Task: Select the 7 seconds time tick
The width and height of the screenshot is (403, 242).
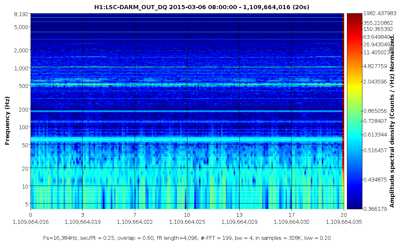Action: pos(135,215)
